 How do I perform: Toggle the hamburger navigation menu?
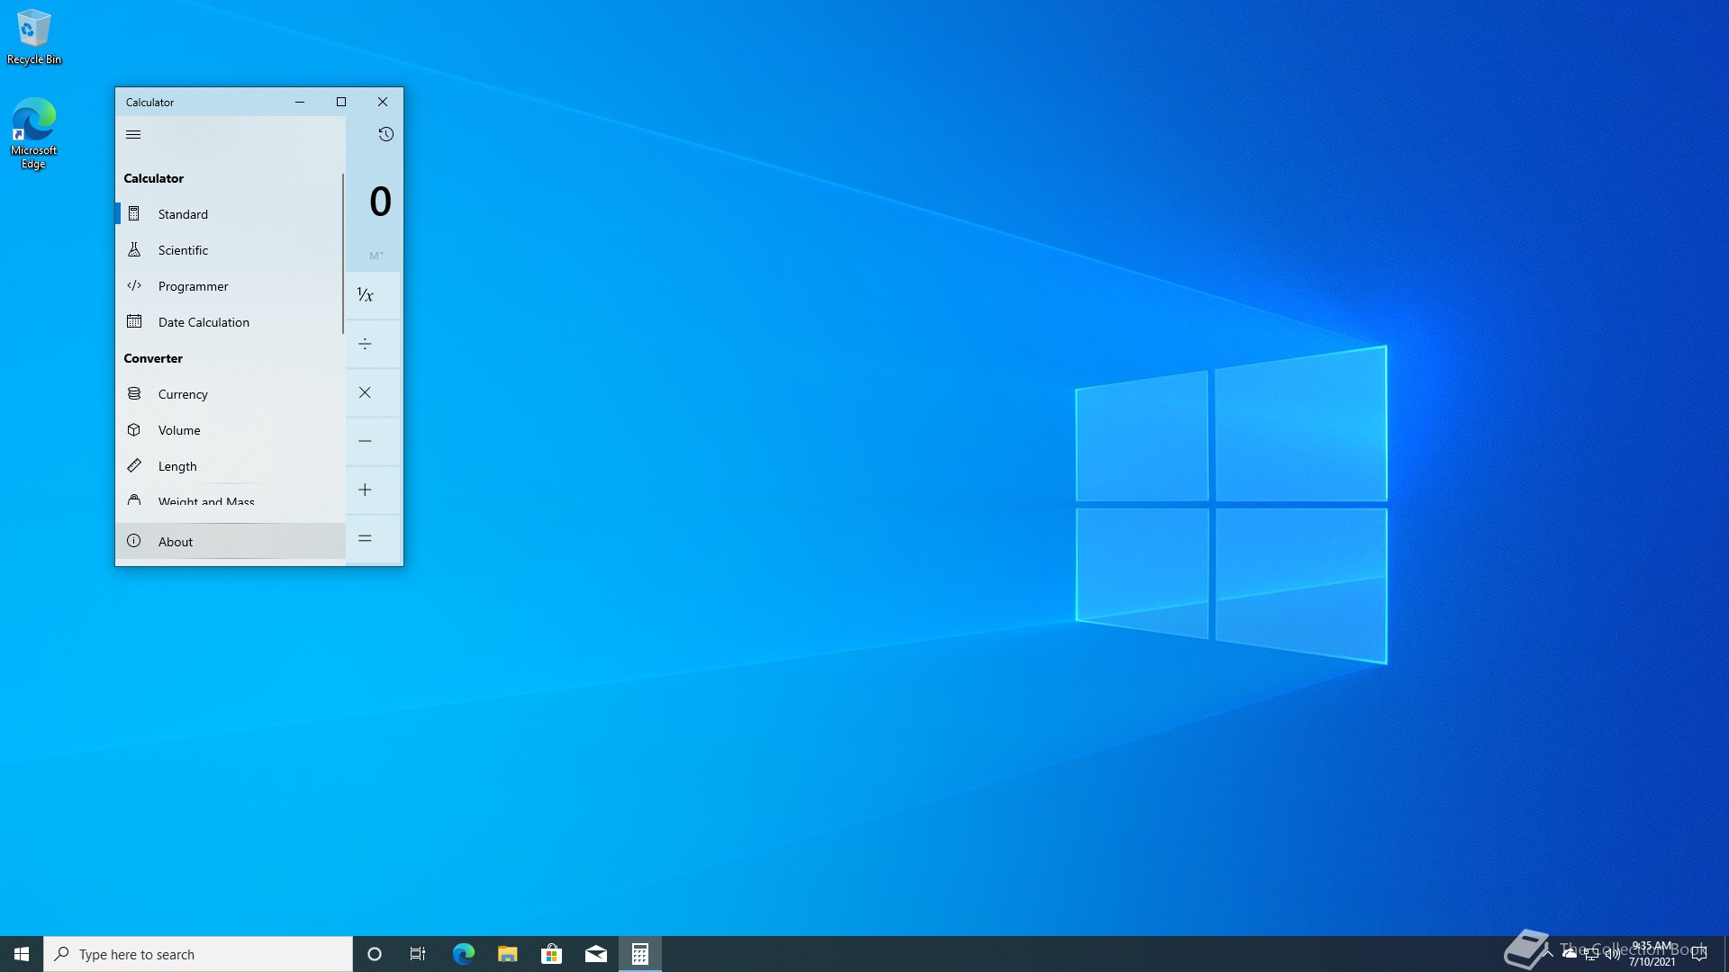click(133, 135)
